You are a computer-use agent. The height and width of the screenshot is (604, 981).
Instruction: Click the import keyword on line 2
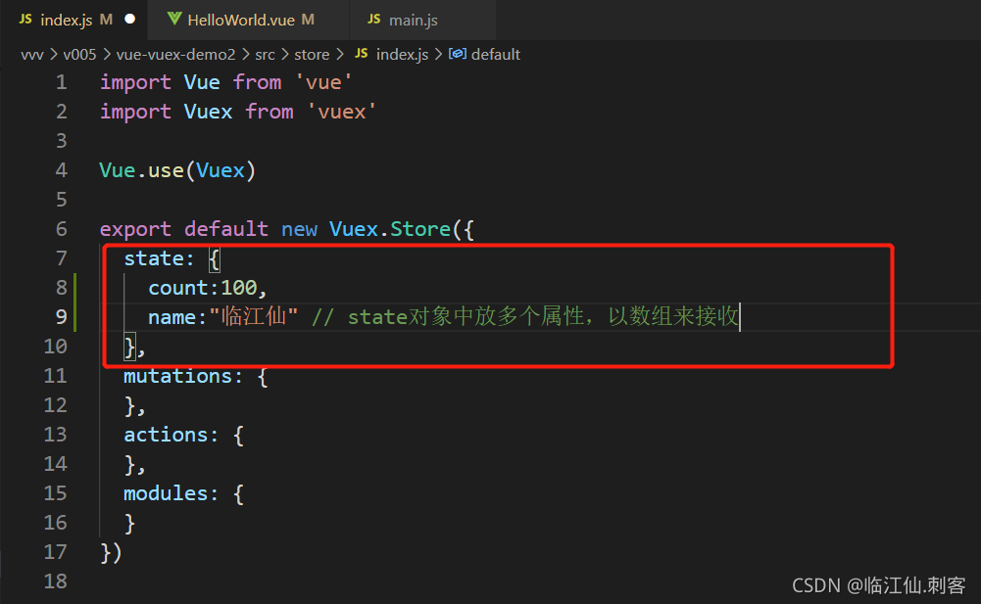pos(135,113)
